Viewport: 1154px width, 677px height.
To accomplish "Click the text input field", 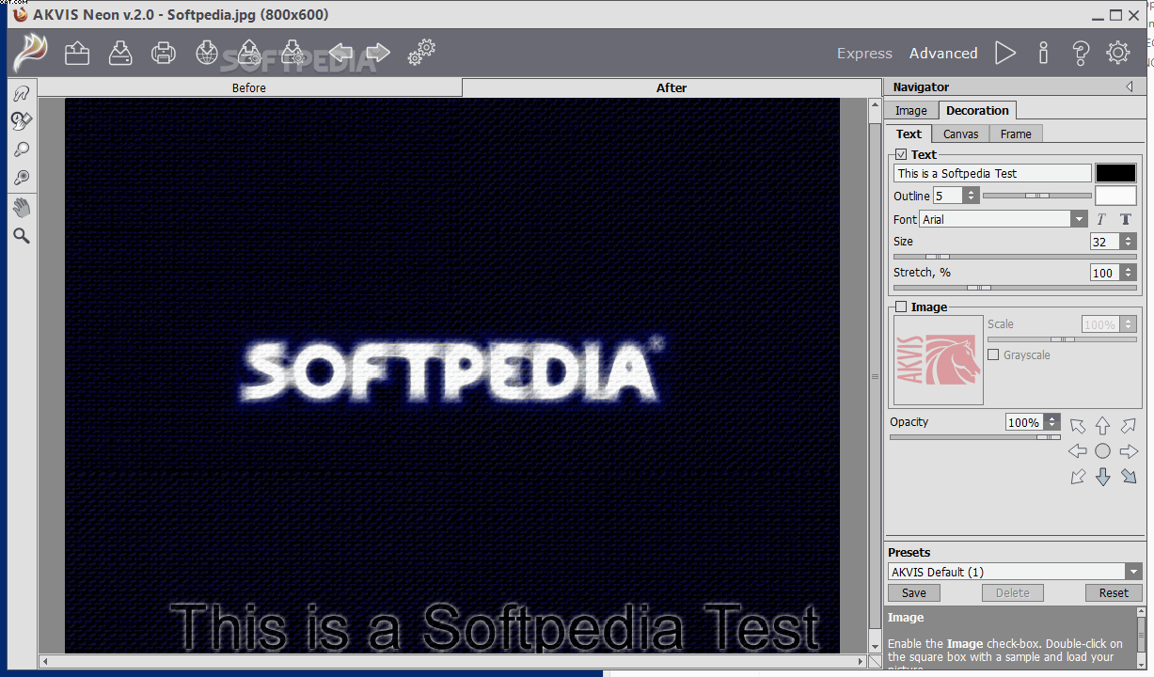I will click(x=992, y=173).
